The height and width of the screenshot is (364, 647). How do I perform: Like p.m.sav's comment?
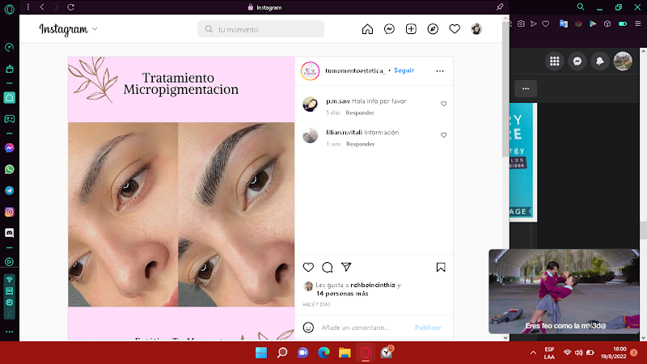(443, 104)
